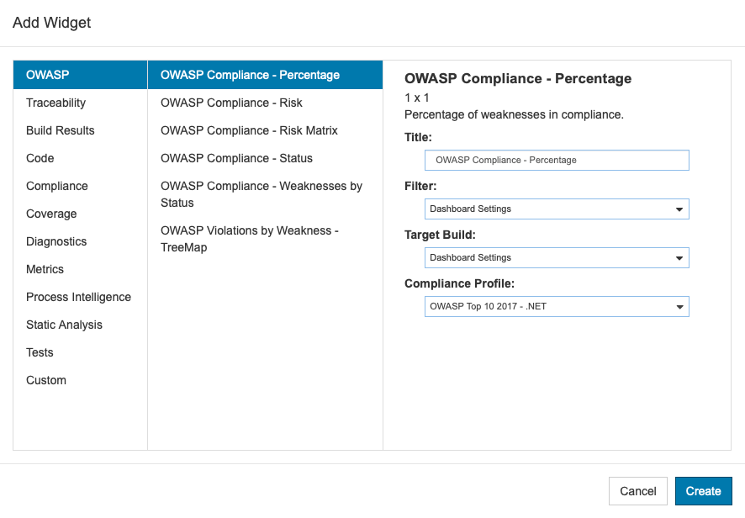Image resolution: width=745 pixels, height=518 pixels.
Task: Select OWASP Compliance - Risk widget
Action: [265, 103]
